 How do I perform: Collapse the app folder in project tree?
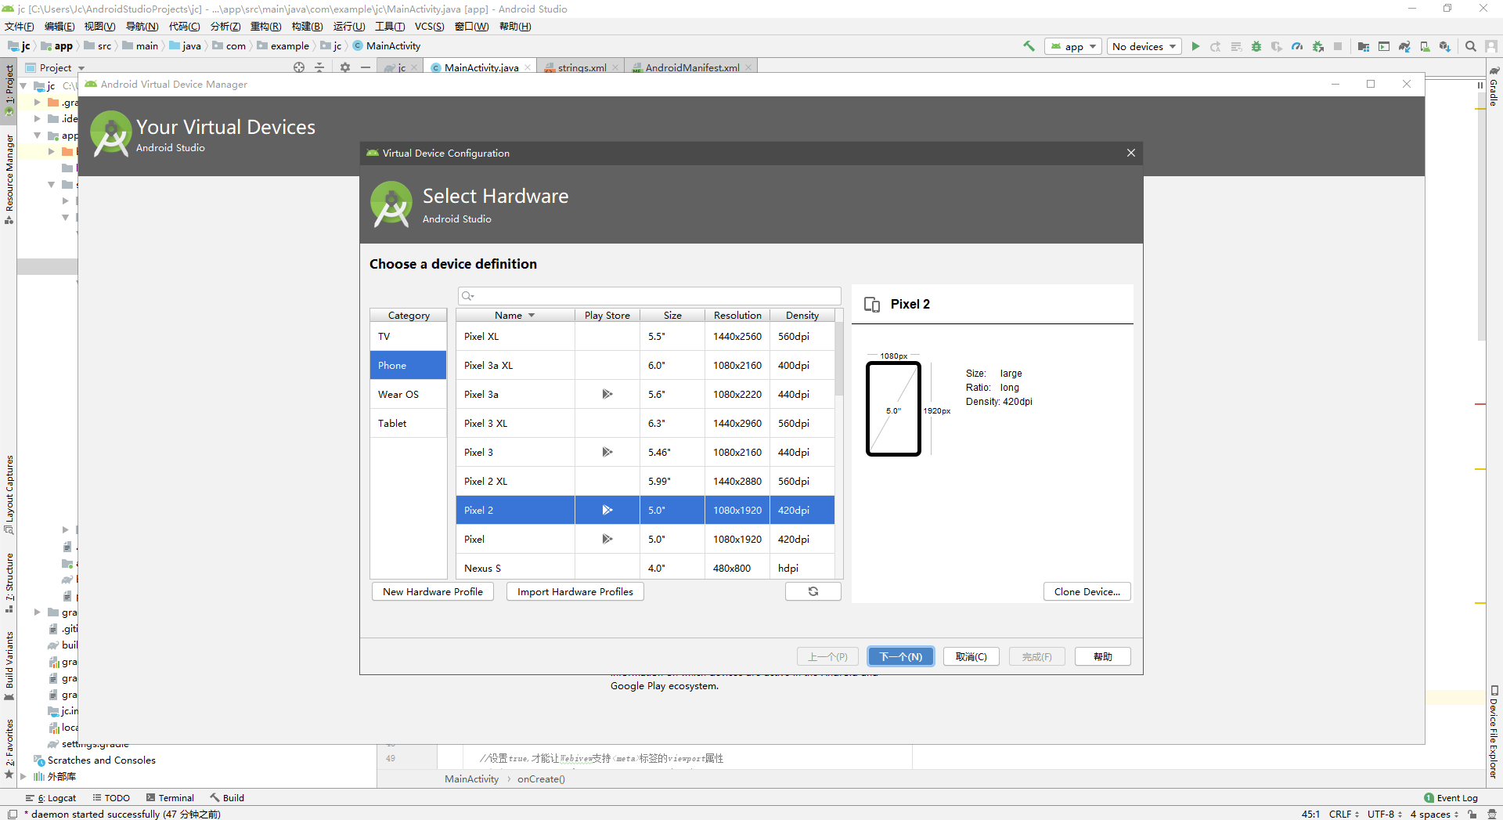[37, 135]
